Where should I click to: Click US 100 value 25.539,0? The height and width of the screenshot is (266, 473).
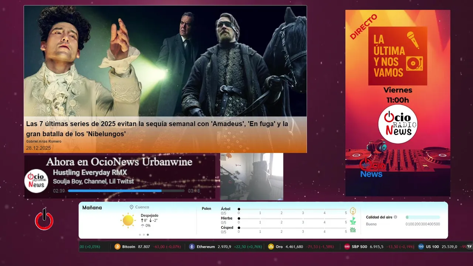[x=449, y=247]
